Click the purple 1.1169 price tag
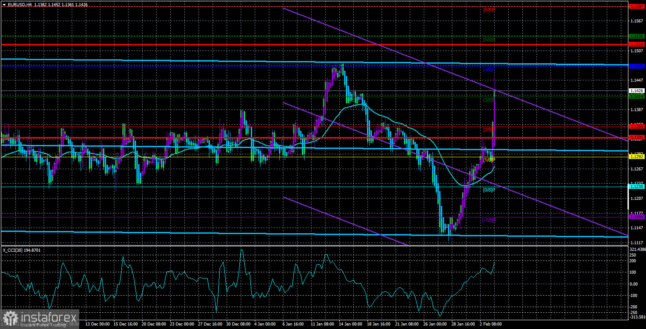 click(637, 217)
